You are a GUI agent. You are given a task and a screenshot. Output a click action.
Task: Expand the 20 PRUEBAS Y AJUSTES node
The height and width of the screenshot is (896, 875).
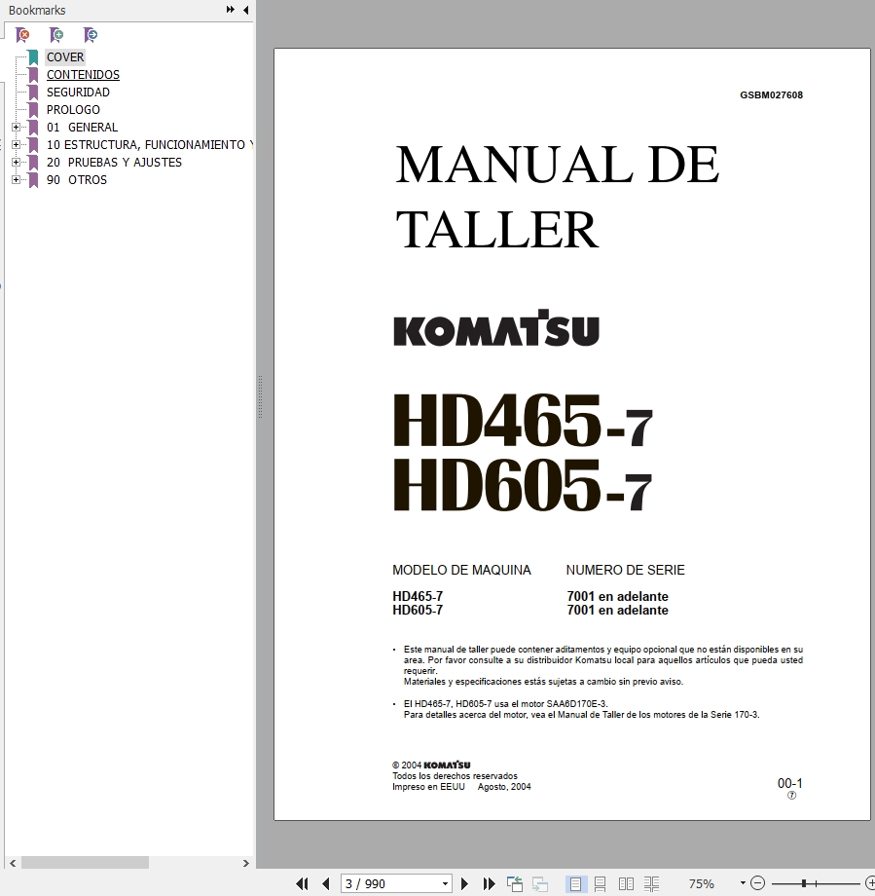coord(16,163)
